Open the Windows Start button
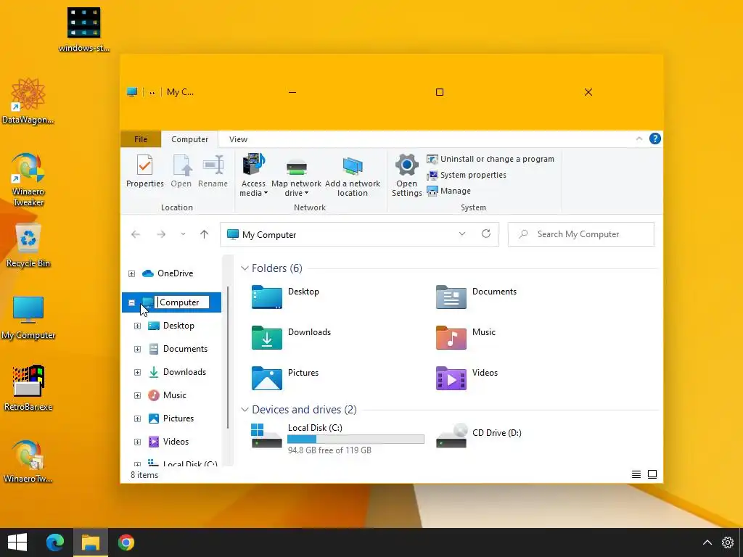 click(x=17, y=542)
